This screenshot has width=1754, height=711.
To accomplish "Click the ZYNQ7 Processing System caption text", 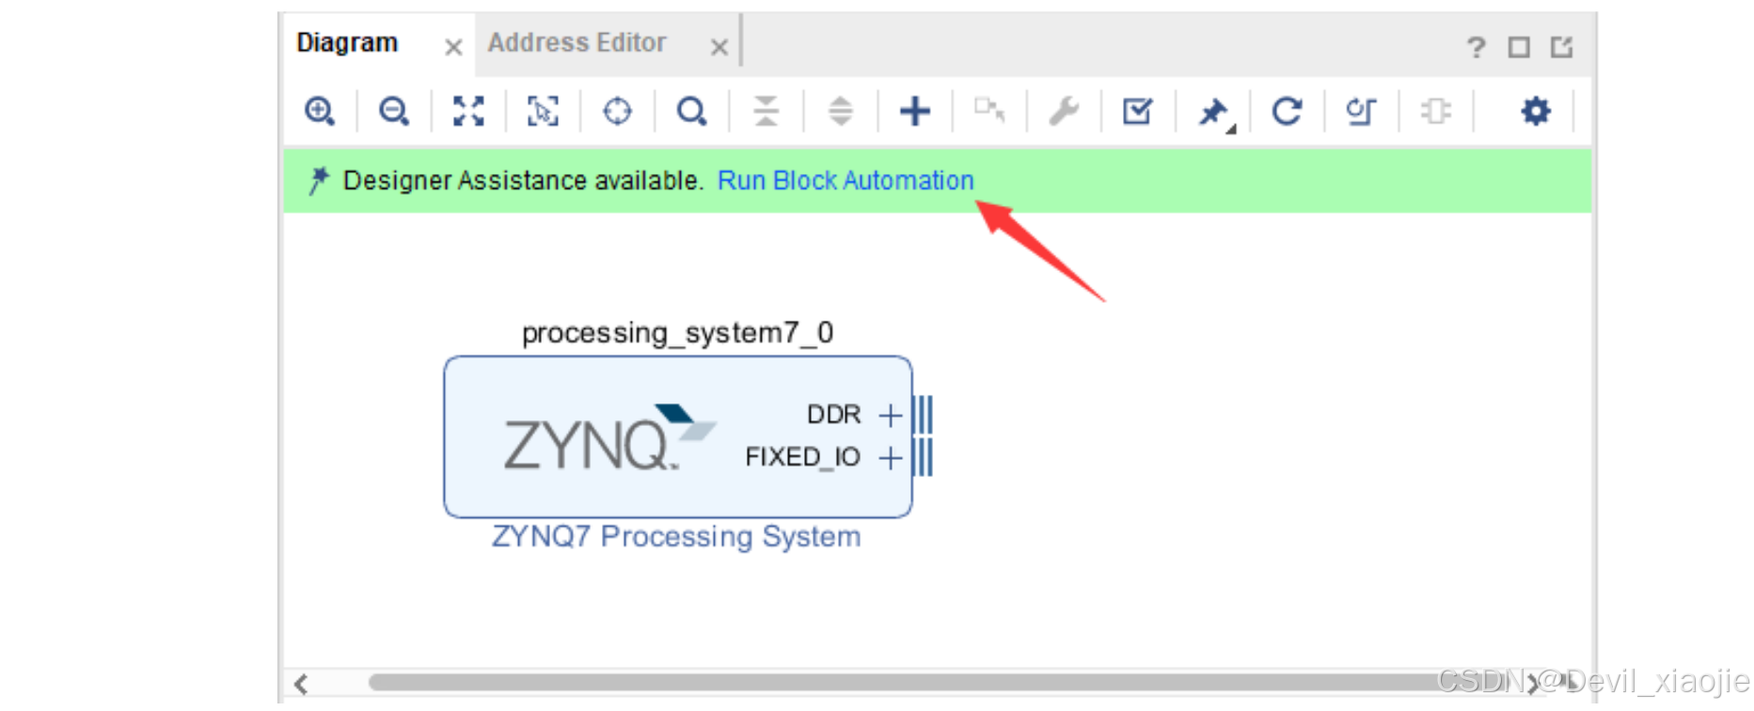I will click(x=676, y=536).
